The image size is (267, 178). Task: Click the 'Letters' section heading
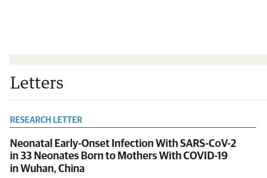click(x=36, y=83)
